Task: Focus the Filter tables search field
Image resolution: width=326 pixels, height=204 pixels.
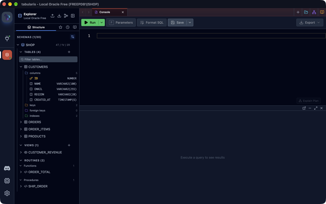Action: pos(48,59)
